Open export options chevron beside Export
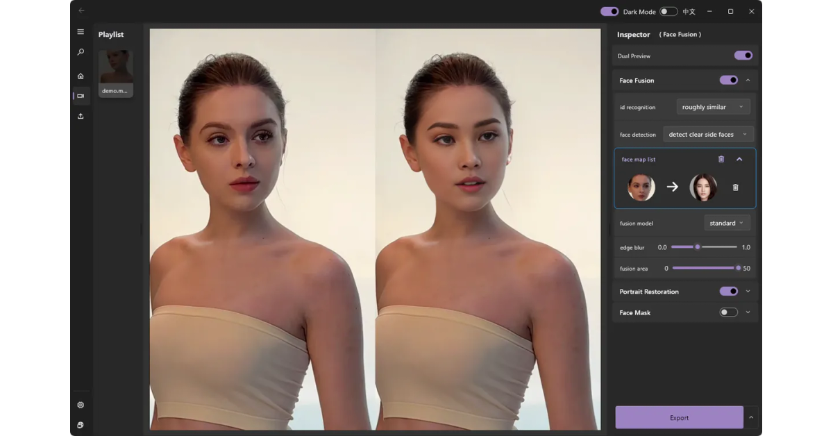This screenshot has width=833, height=436. [751, 417]
